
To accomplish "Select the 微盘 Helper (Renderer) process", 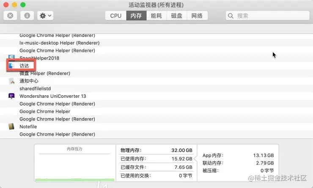I will [x=45, y=73].
